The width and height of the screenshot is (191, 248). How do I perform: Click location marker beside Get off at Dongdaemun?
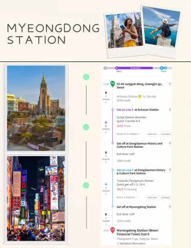coord(170,143)
